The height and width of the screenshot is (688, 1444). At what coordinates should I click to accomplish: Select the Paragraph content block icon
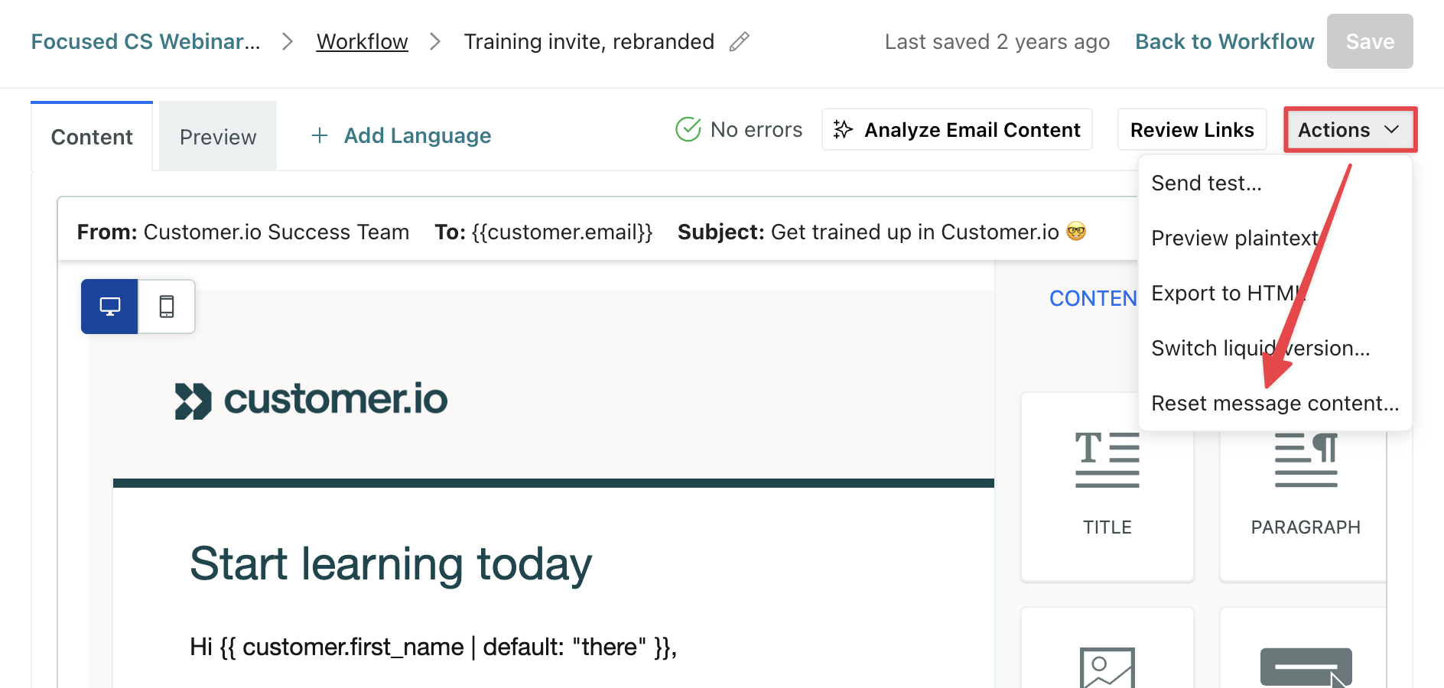pos(1306,459)
